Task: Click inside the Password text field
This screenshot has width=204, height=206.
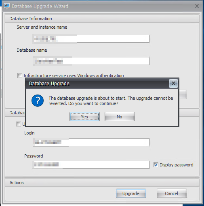Action: tap(91, 165)
